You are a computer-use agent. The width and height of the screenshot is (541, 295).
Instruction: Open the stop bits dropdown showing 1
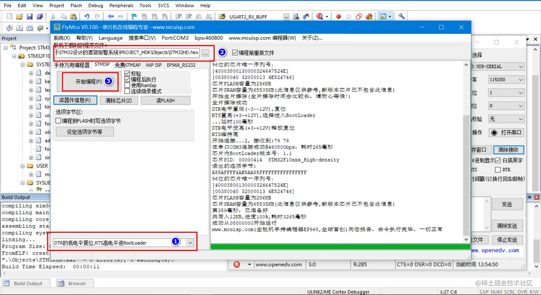pos(521,93)
